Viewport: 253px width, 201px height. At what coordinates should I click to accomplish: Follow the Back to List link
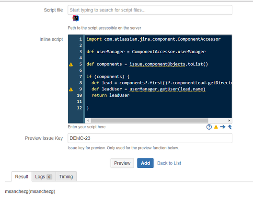point(169,163)
